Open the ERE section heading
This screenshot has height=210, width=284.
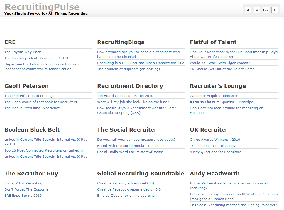pyautogui.click(x=10, y=42)
